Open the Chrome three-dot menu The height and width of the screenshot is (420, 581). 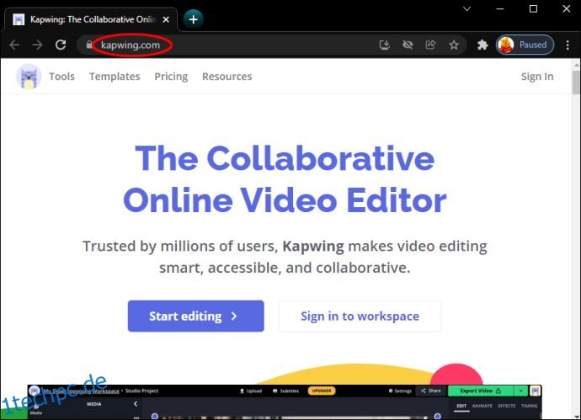click(568, 45)
